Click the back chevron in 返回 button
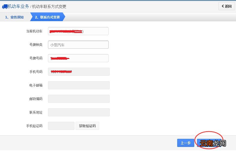 223,6
